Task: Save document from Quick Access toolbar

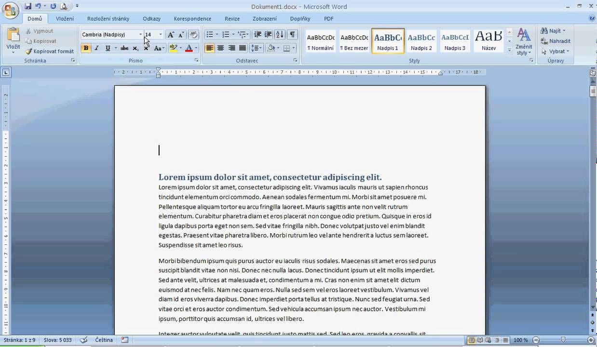Action: pyautogui.click(x=28, y=6)
